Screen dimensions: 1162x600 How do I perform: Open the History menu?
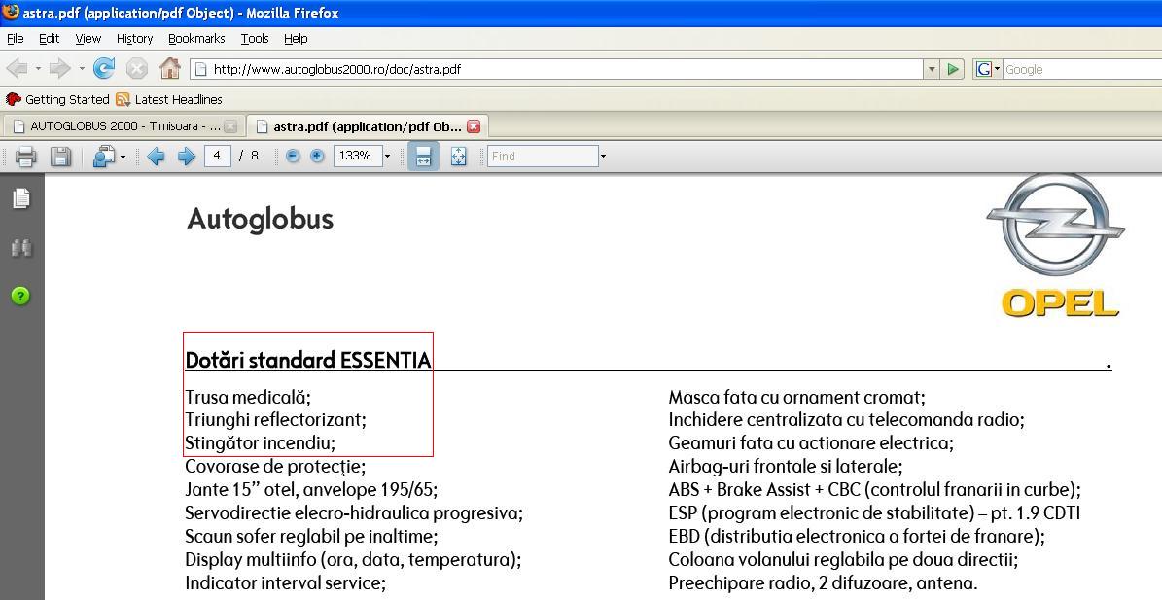134,39
